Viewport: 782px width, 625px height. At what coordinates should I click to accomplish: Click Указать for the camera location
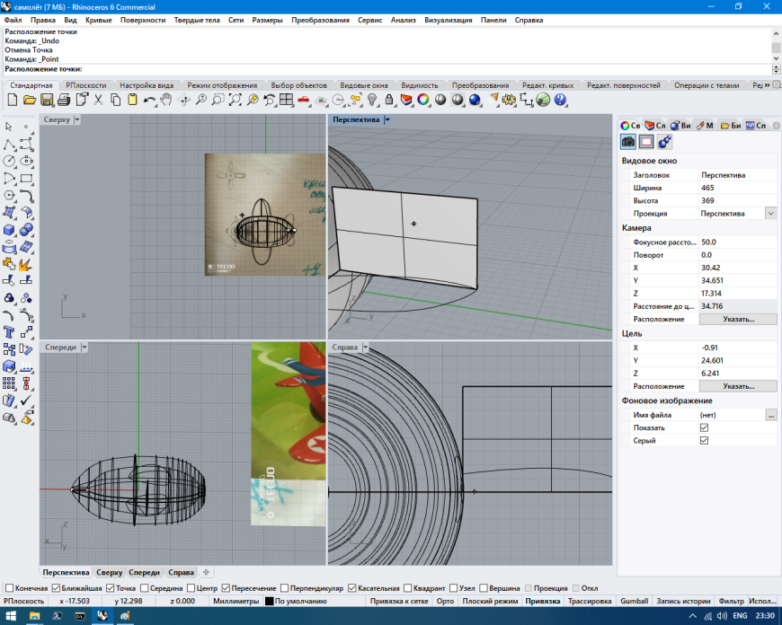(739, 320)
